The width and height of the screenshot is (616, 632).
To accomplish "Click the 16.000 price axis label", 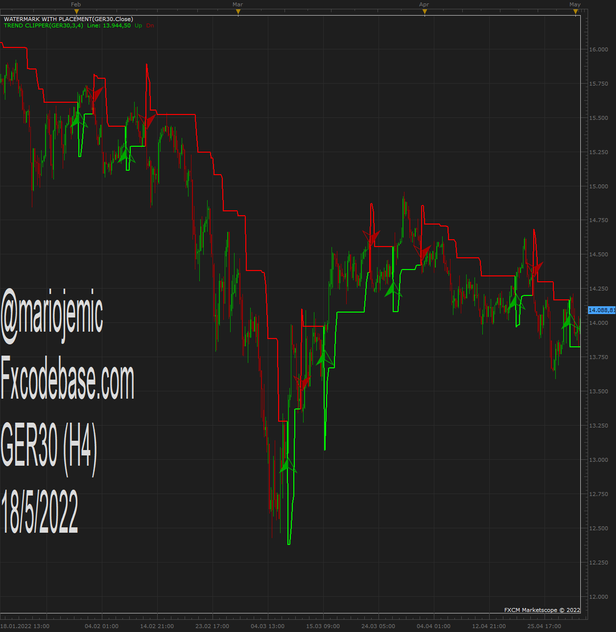I will click(x=598, y=49).
